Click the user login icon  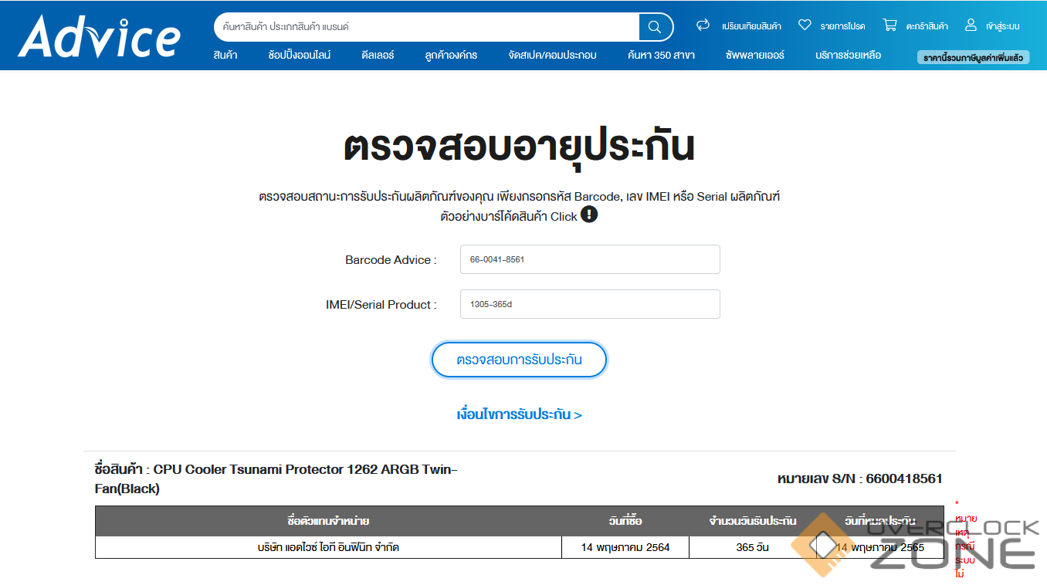(971, 25)
